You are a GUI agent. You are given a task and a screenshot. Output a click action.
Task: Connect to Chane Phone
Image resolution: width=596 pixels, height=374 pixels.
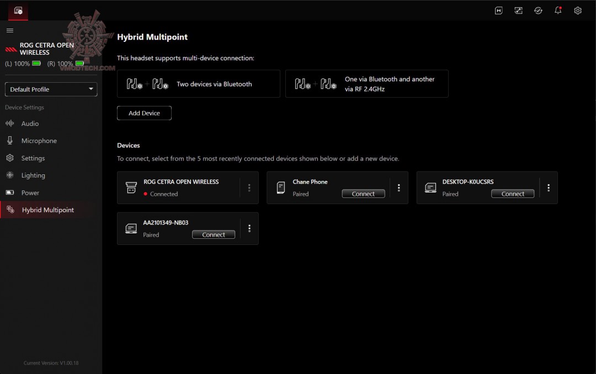coord(363,194)
